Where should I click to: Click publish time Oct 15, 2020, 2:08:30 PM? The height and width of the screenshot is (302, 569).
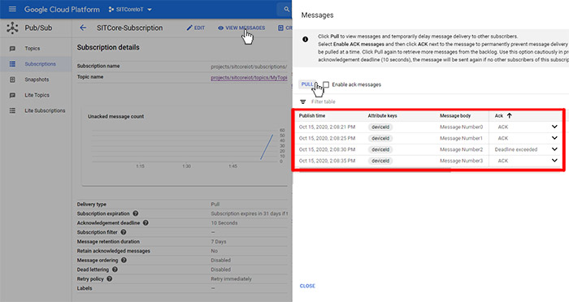327,149
